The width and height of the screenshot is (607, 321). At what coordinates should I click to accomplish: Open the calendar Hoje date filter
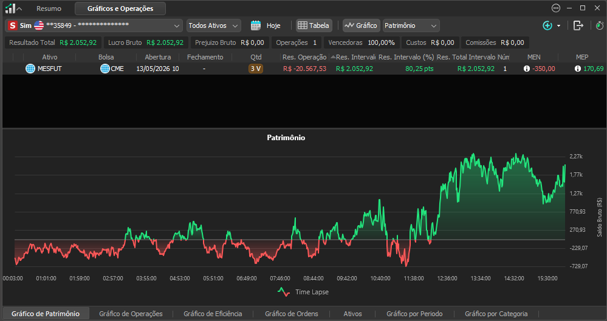point(266,25)
